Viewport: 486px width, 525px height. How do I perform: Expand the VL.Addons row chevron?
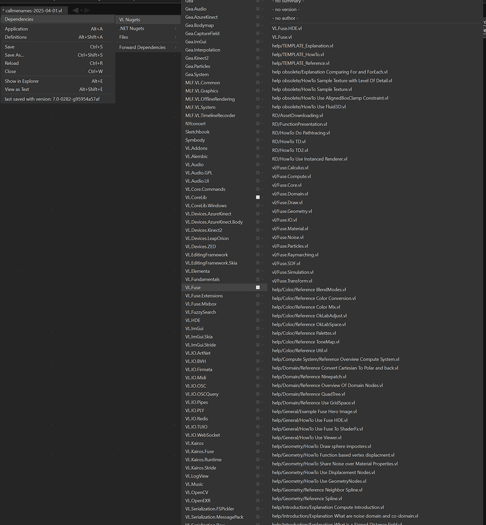(263, 148)
